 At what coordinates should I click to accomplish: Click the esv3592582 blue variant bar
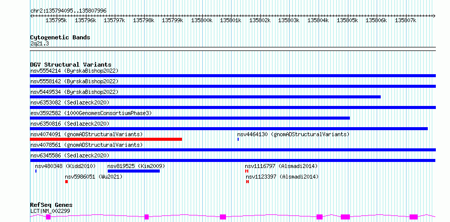[190, 118]
